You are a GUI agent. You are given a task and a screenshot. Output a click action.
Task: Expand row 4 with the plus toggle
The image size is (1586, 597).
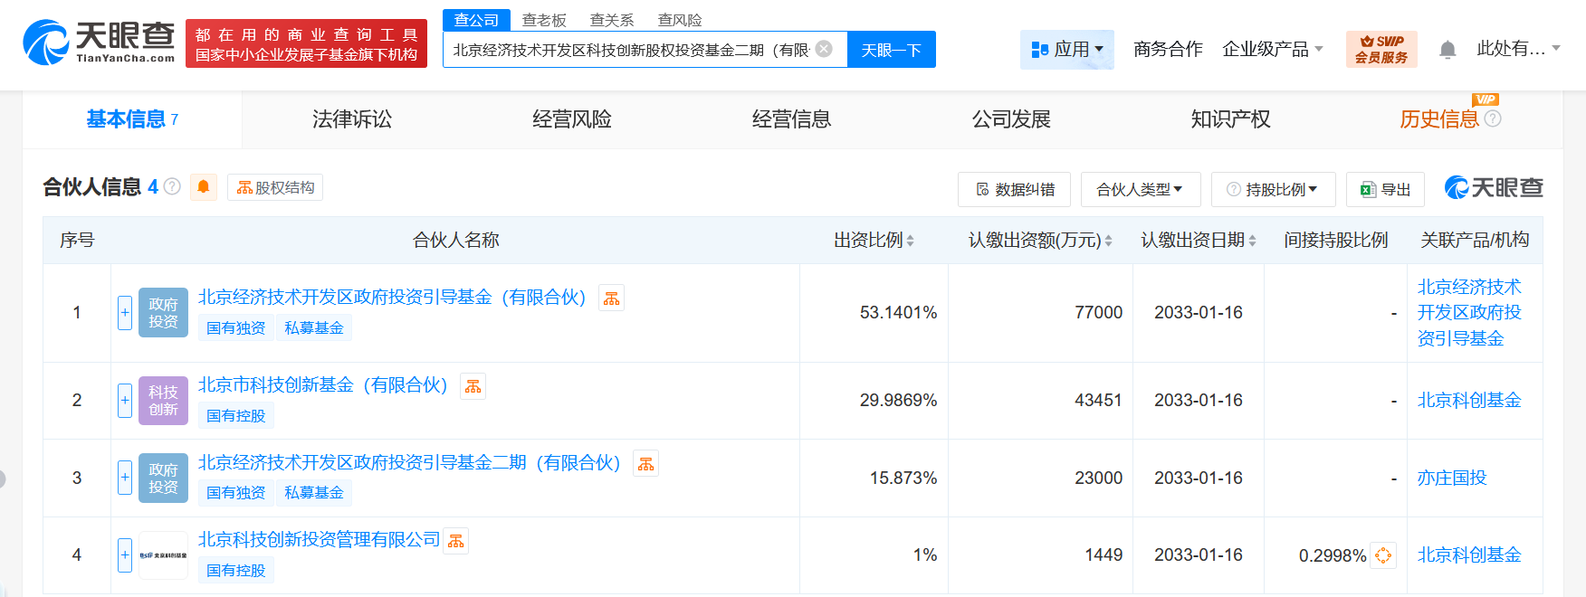coord(125,554)
